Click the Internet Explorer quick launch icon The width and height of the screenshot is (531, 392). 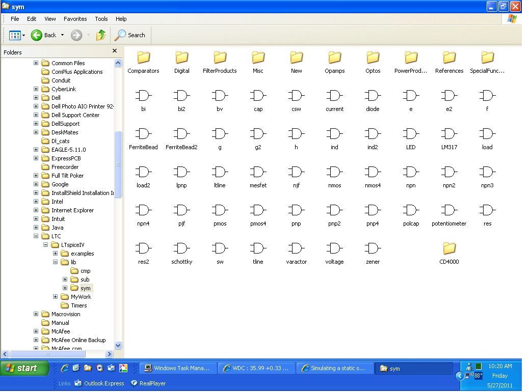coord(65,368)
